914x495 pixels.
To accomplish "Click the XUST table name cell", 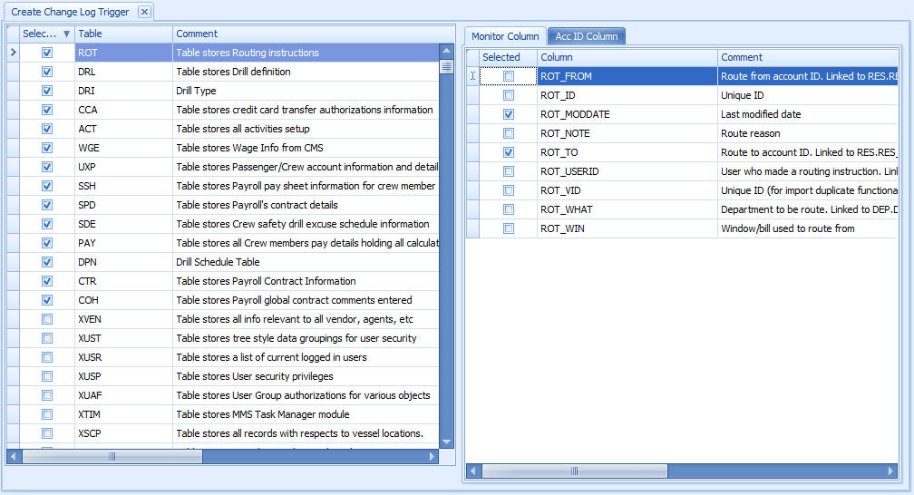I will click(x=123, y=338).
